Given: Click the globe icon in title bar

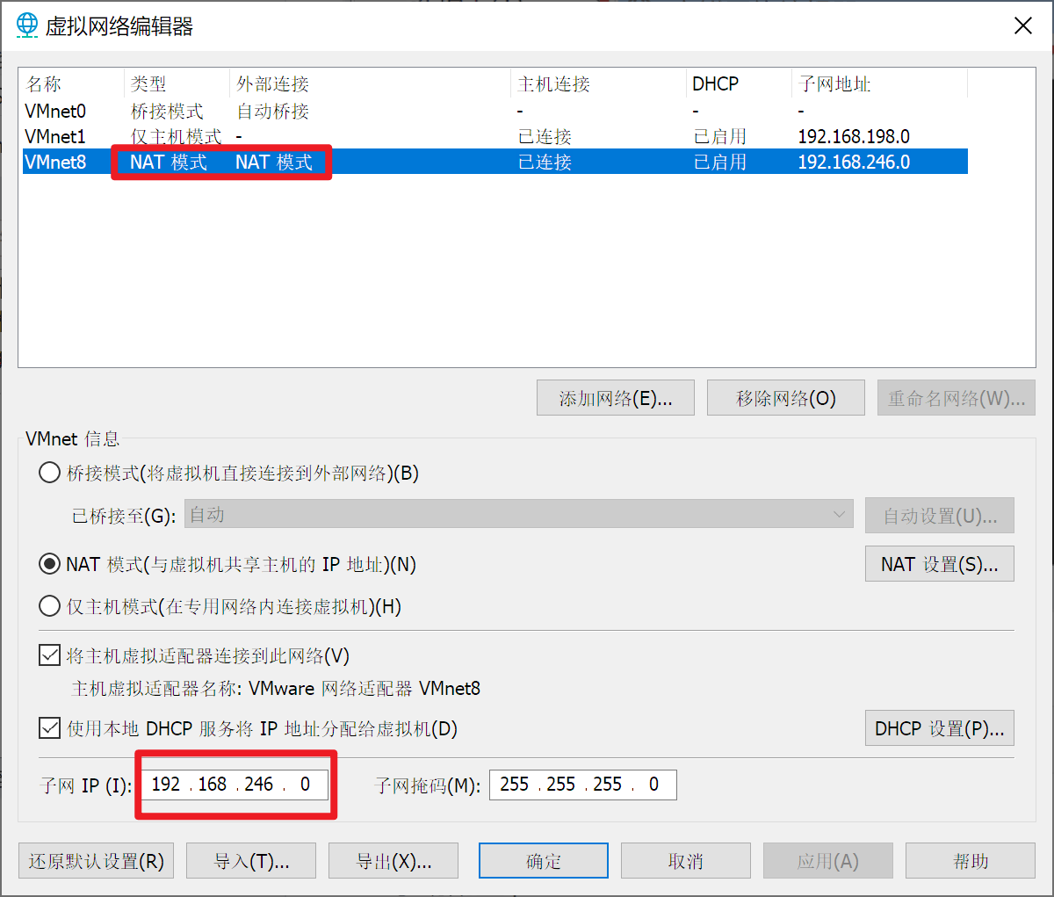Looking at the screenshot, I should pos(27,25).
